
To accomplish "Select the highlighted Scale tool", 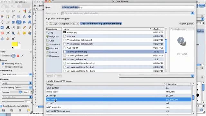I will pos(19,22).
